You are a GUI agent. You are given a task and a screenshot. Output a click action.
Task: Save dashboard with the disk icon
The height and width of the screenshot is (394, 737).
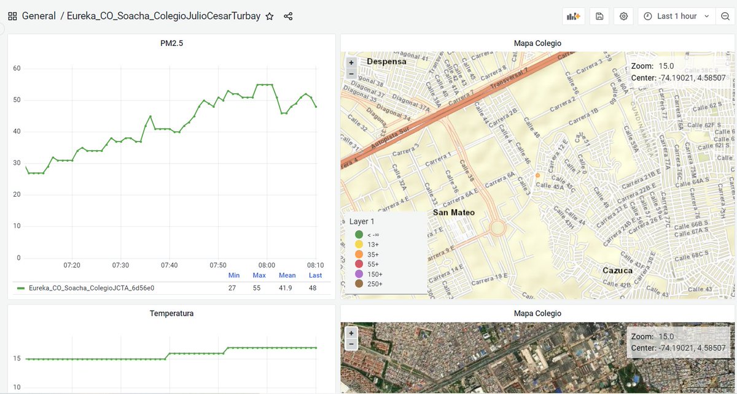[x=599, y=17]
